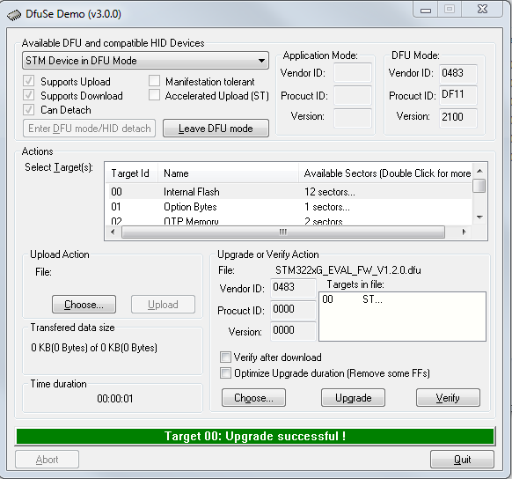Viewport: 512px width, 479px height.
Task: Minimize the DfuSe Demo window
Action: [x=426, y=10]
